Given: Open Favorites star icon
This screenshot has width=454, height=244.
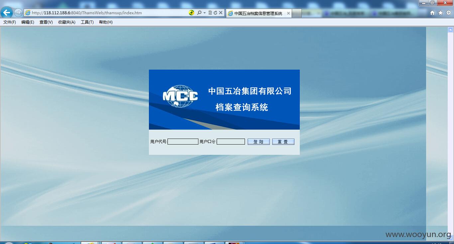Looking at the screenshot, I should click(x=440, y=13).
